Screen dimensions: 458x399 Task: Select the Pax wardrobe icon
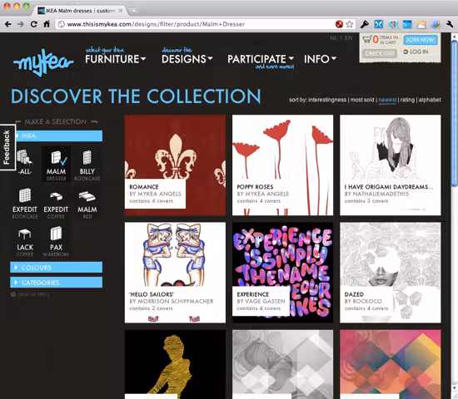(56, 241)
